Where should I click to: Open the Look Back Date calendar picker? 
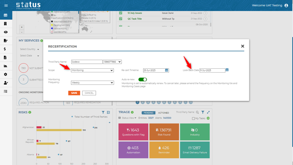227,70
